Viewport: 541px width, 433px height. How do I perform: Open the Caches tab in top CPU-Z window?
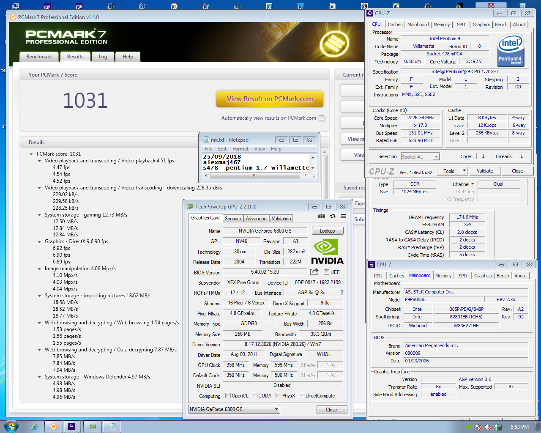pyautogui.click(x=395, y=25)
